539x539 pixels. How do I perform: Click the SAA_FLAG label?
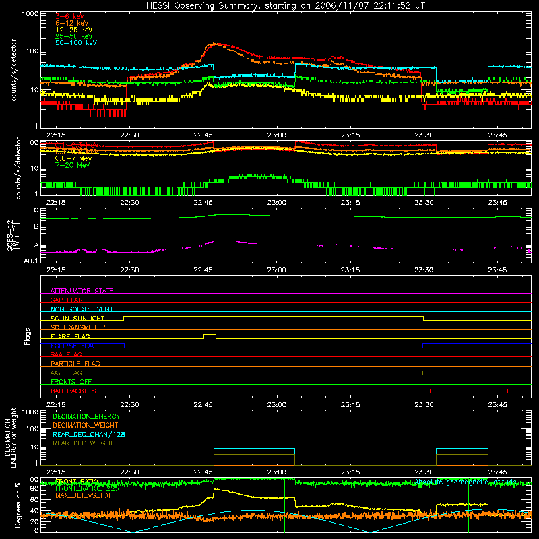coord(66,354)
